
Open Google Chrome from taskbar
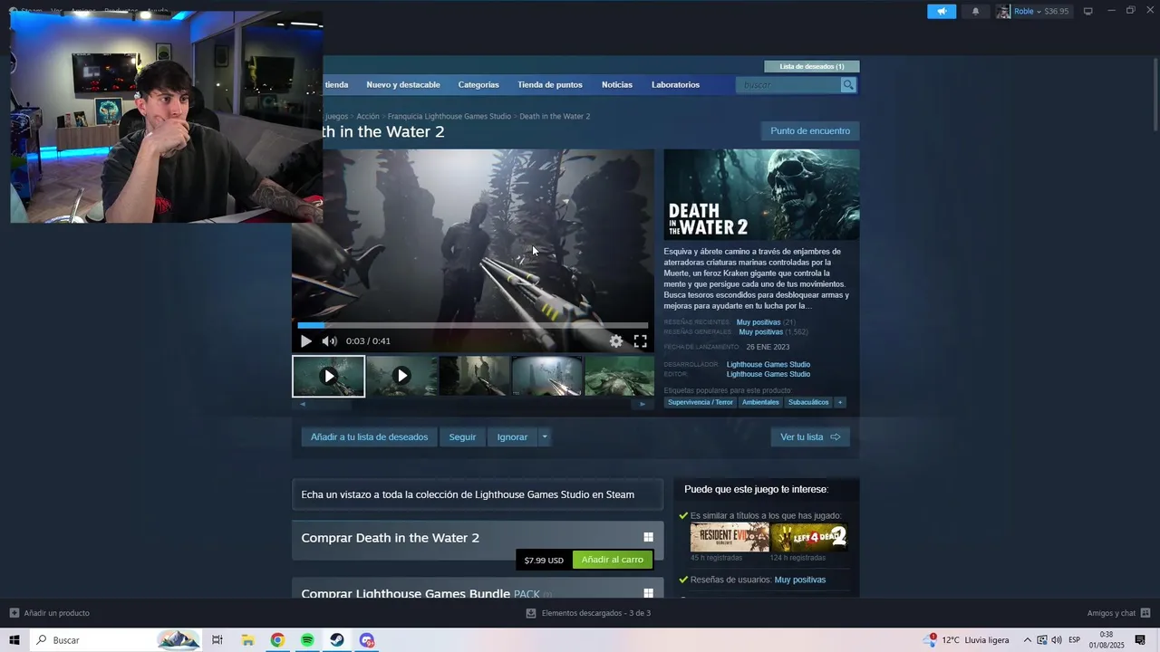click(x=277, y=640)
